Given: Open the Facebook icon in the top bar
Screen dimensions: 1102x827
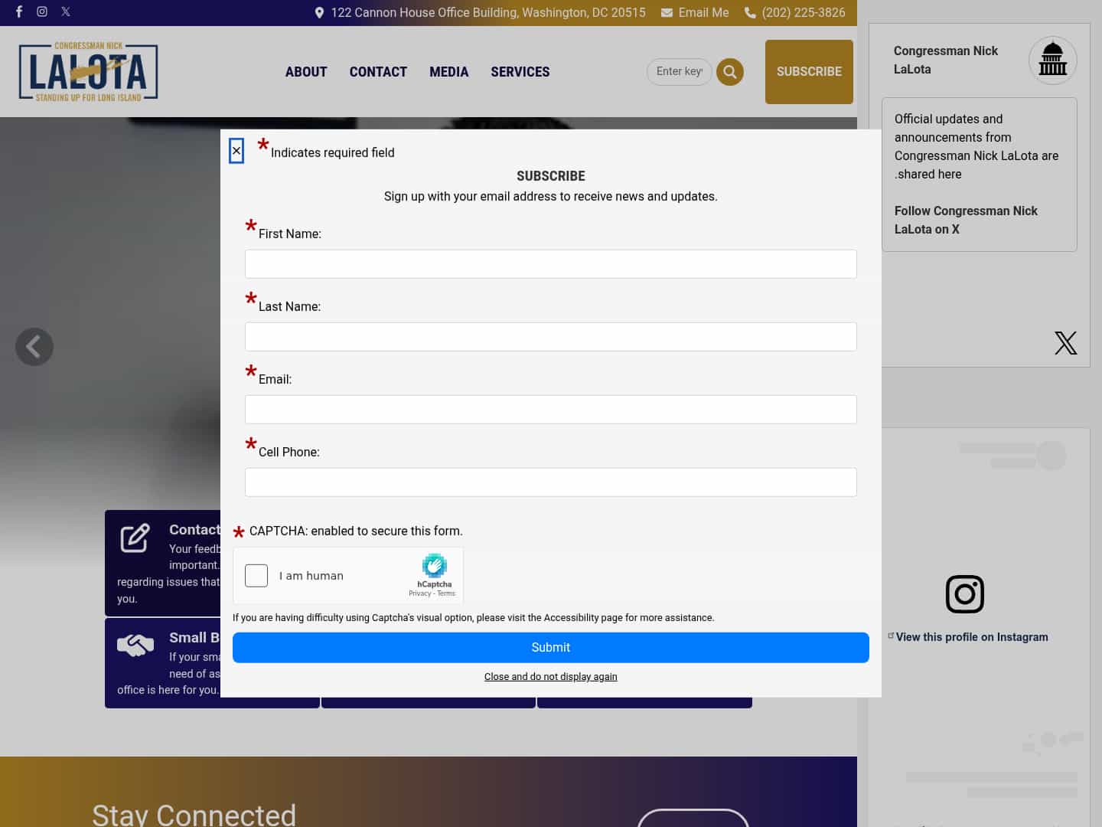Looking at the screenshot, I should click(x=19, y=12).
